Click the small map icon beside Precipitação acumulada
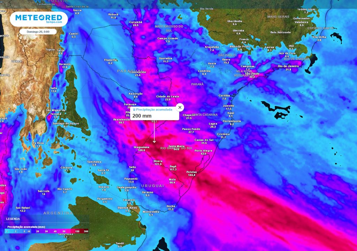357x251 pixels. point(134,109)
